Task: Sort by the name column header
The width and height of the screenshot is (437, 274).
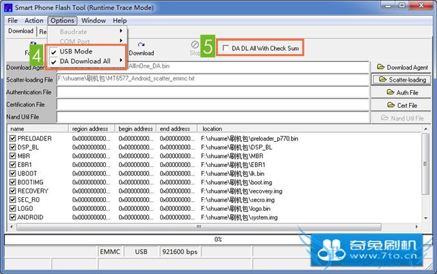Action: (38, 129)
